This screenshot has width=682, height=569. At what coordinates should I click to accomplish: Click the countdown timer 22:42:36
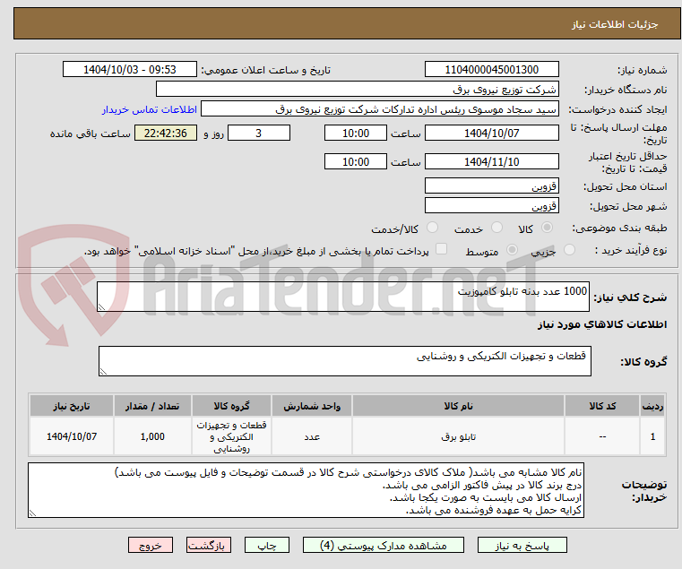(166, 133)
